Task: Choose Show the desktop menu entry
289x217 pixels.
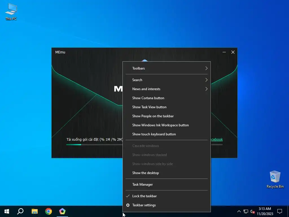Action: [x=167, y=173]
